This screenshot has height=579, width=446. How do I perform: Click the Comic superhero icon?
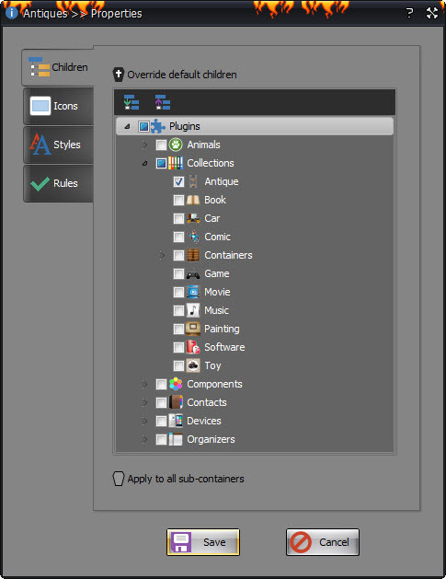193,237
